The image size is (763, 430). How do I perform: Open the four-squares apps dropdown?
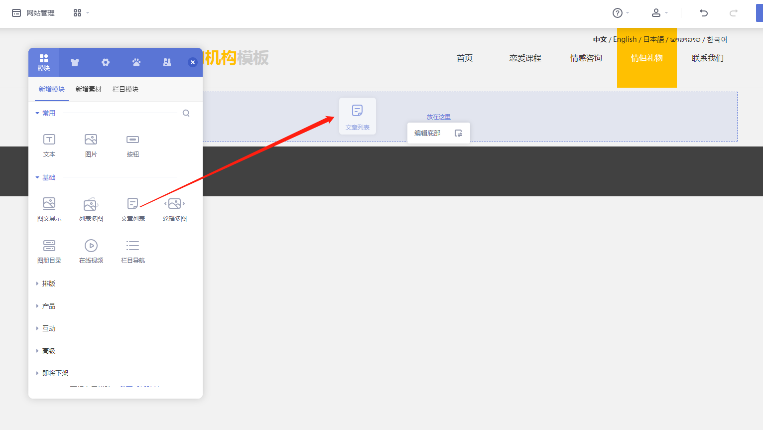[x=81, y=13]
